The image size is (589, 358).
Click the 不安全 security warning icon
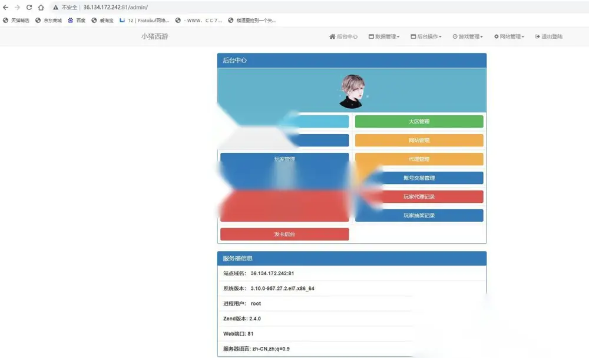(55, 7)
